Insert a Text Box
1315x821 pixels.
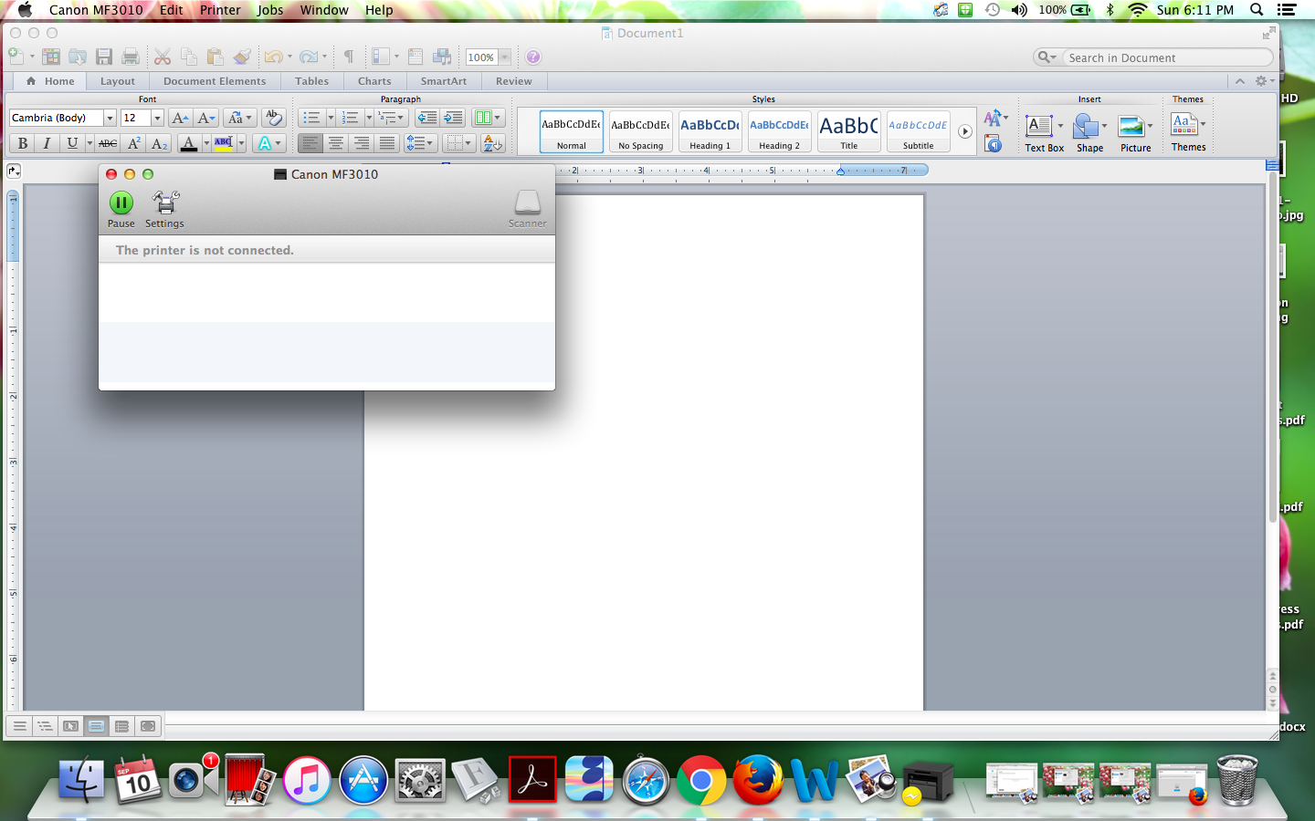[x=1044, y=132]
